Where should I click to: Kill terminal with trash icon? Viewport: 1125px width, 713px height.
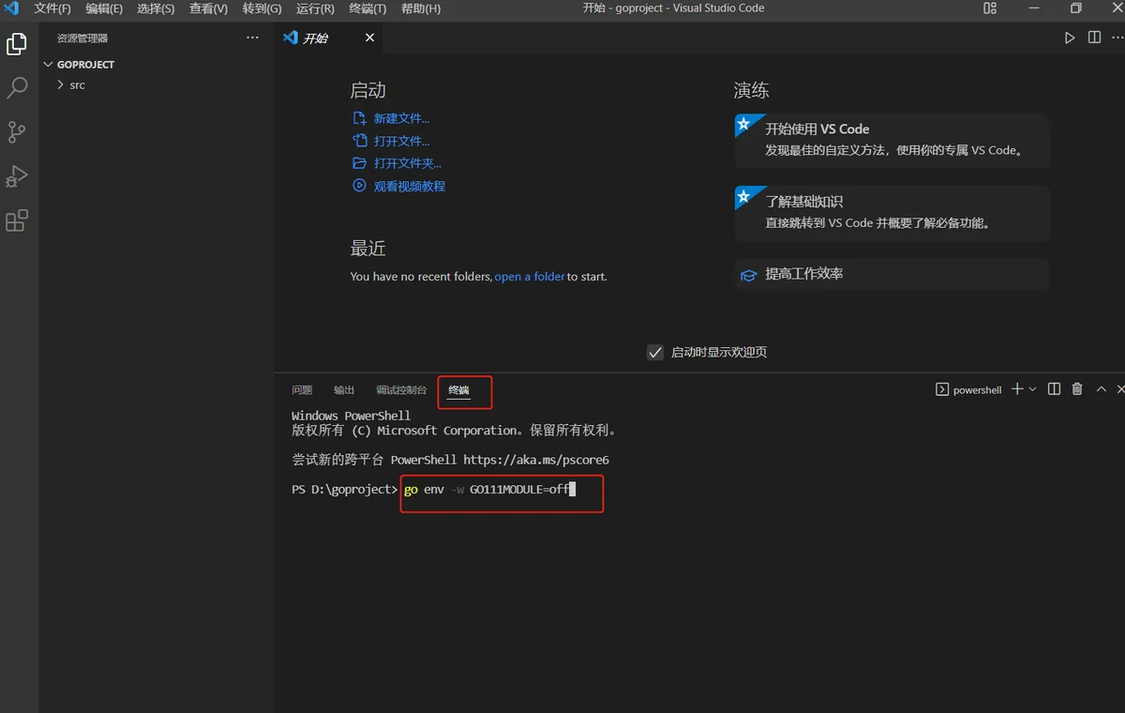(1077, 389)
